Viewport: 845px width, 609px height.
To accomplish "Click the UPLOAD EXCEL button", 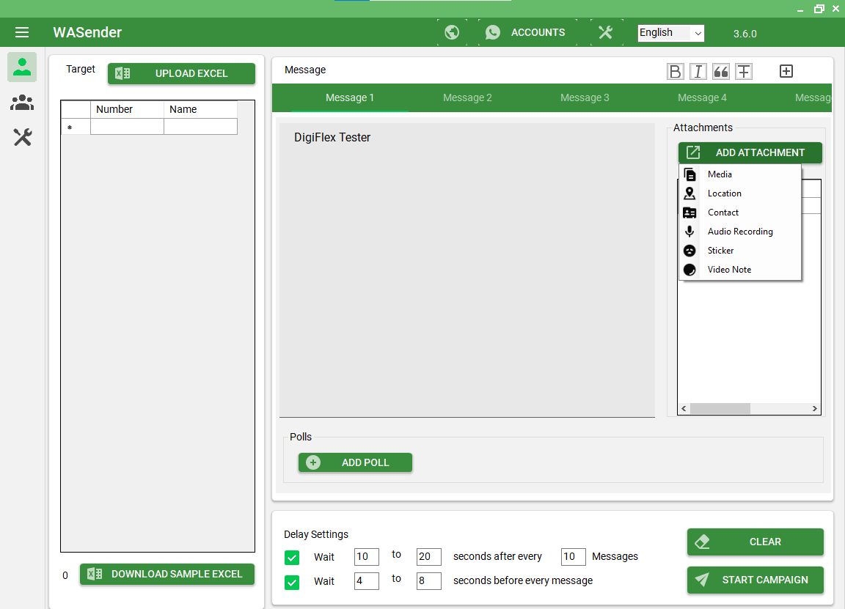I will 182,73.
